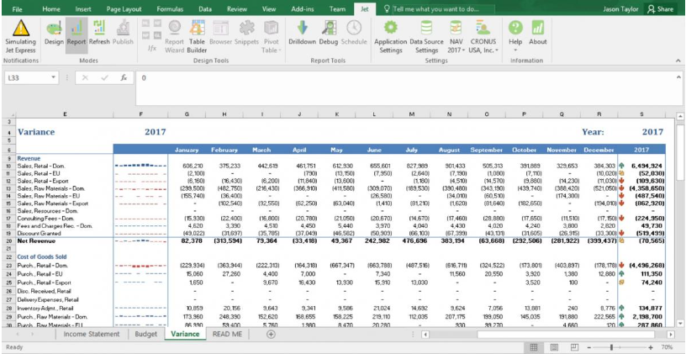Click the Jason Taylor account name
The width and height of the screenshot is (686, 354).
coord(621,8)
